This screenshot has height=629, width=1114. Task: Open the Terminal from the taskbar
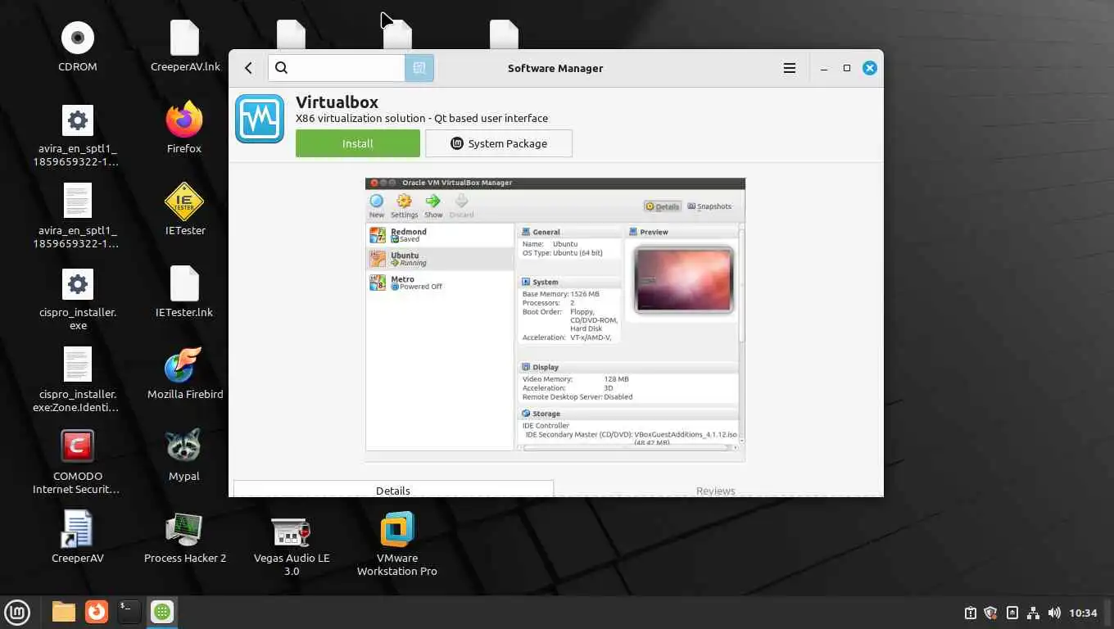(129, 612)
